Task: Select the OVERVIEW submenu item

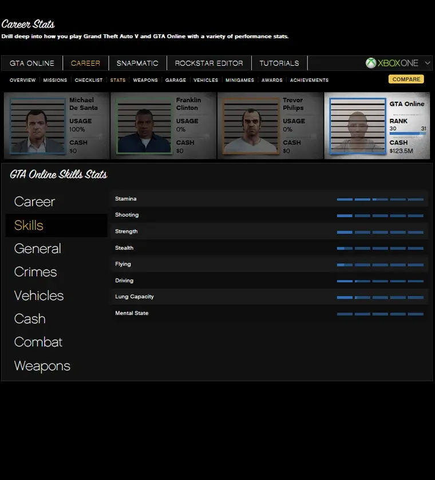Action: 23,80
